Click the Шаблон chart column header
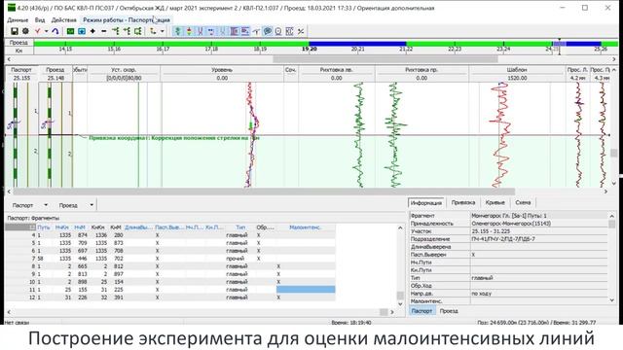 click(x=517, y=70)
